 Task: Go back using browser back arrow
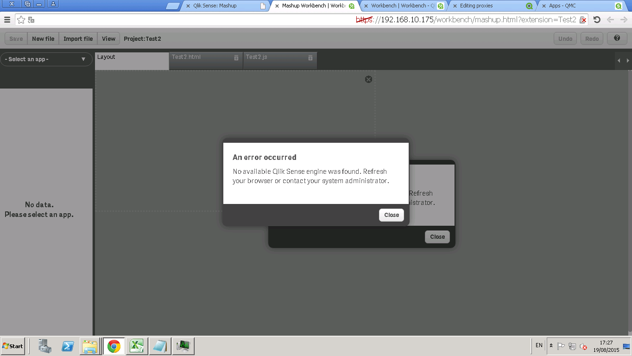pyautogui.click(x=611, y=19)
